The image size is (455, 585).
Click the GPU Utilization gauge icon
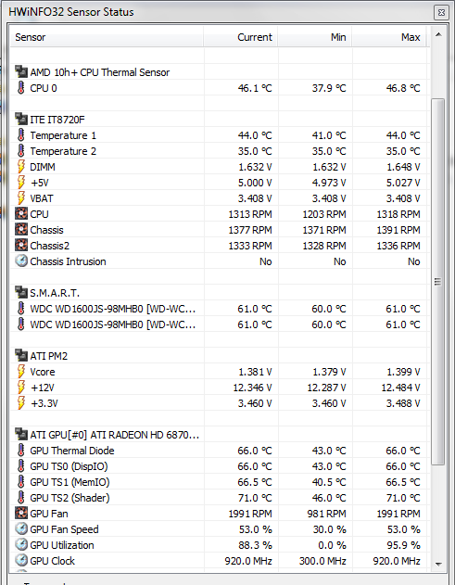(21, 545)
